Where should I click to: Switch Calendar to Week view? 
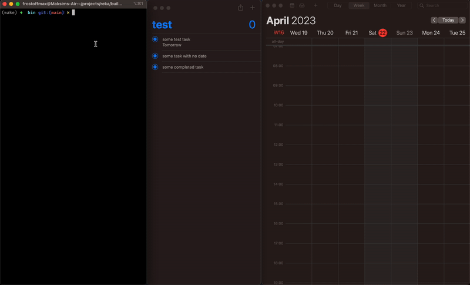[359, 5]
